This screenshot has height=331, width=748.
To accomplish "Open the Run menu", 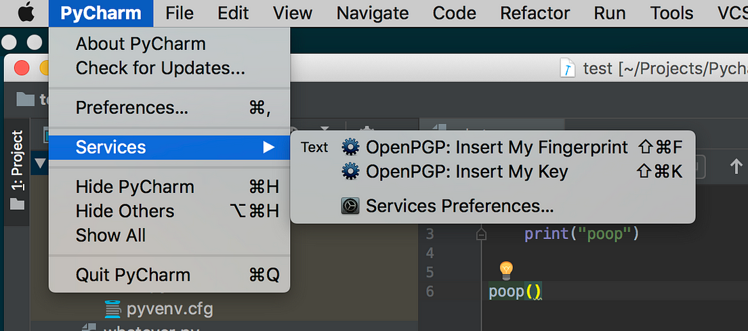I will point(610,14).
